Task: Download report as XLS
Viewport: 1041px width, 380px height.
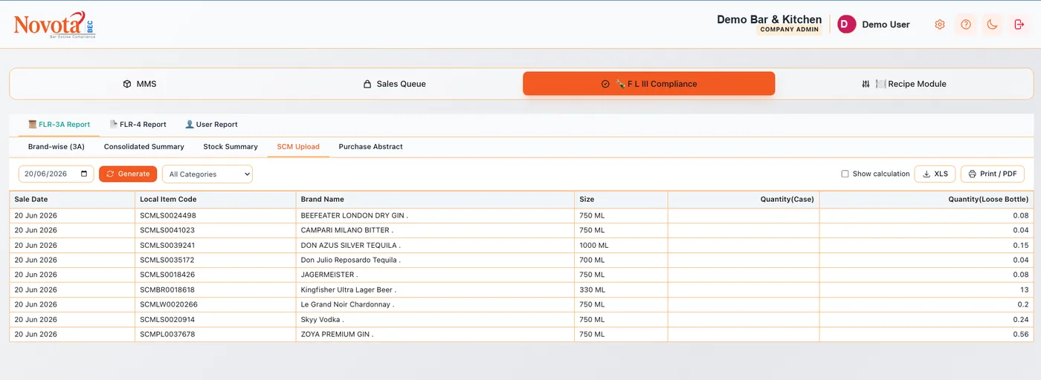Action: click(x=935, y=174)
